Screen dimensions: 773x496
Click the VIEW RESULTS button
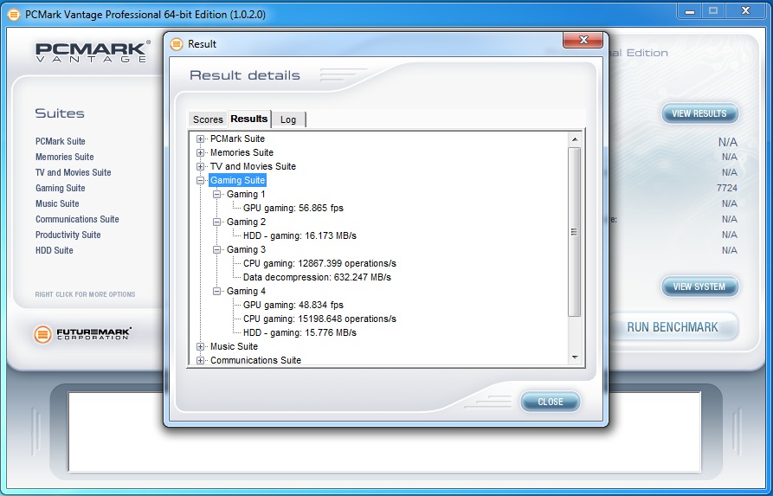[x=699, y=114]
